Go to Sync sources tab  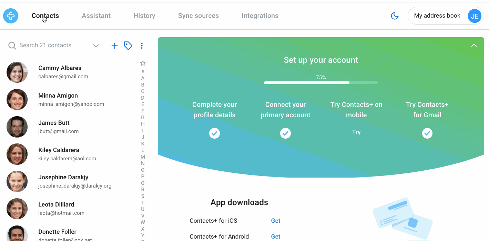click(198, 16)
